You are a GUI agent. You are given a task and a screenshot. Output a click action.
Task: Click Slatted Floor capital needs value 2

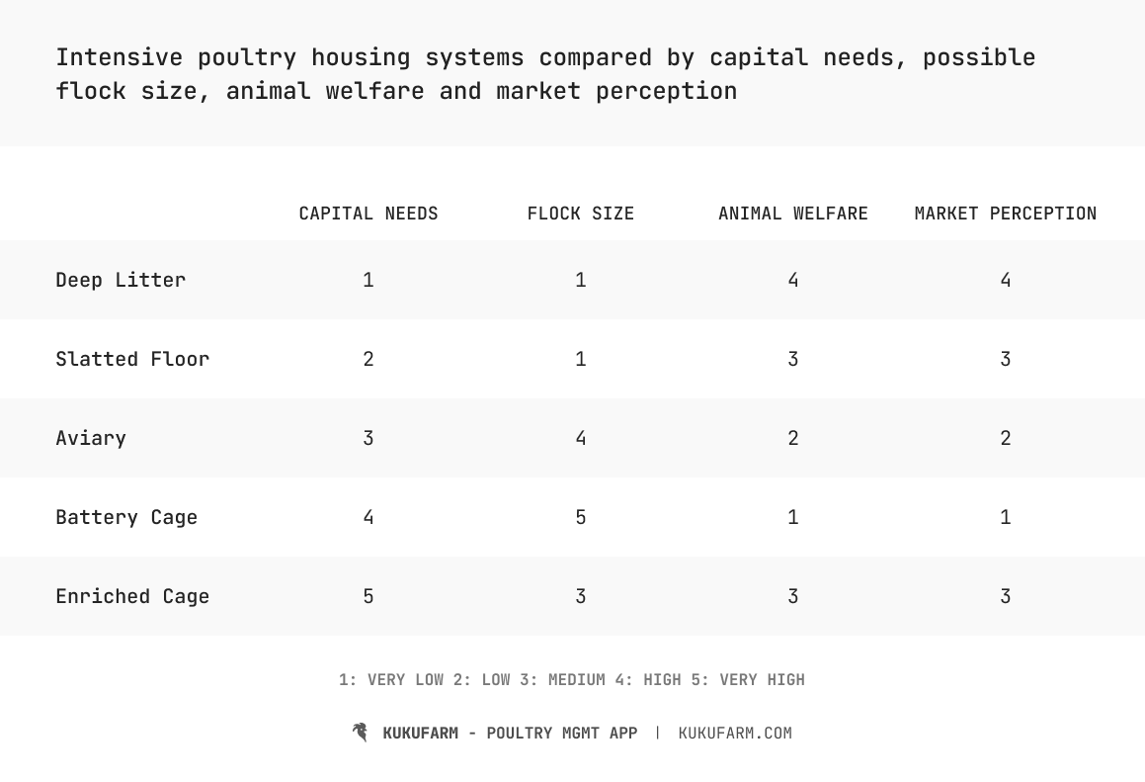coord(368,359)
